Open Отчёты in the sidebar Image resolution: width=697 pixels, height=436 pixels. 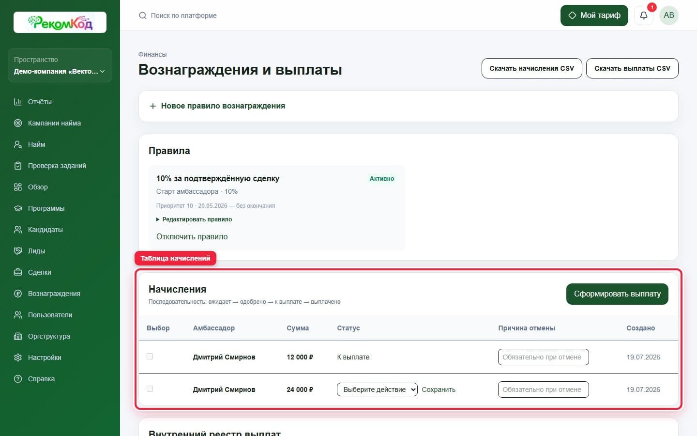click(60, 102)
